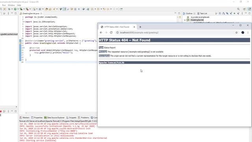Click the Starting service [Catalina] console line
Viewport: 252px width, 142px height.
point(38,140)
